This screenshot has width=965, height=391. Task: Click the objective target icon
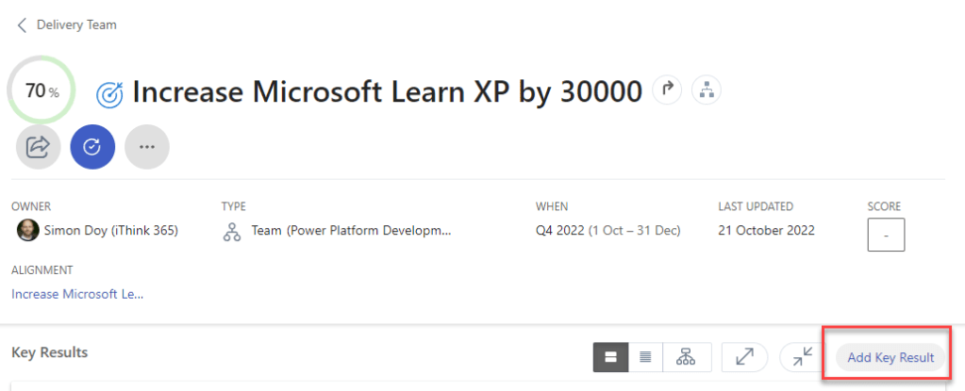click(110, 92)
